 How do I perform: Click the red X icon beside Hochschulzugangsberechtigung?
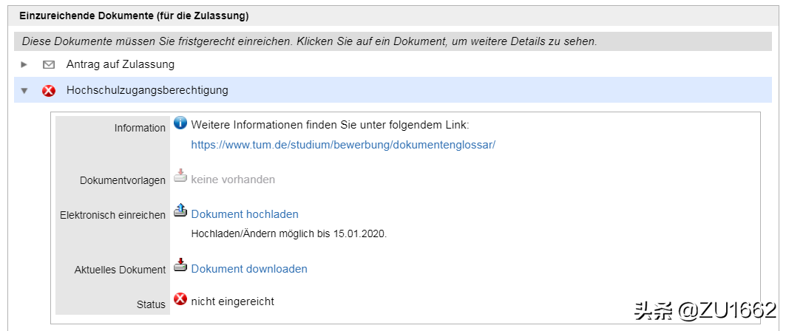[49, 91]
